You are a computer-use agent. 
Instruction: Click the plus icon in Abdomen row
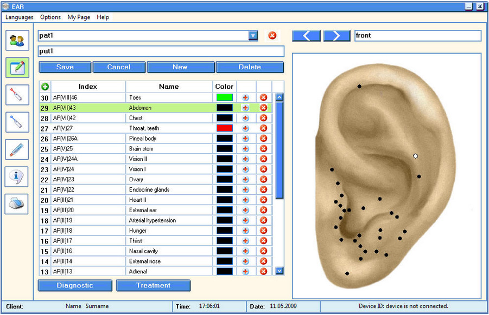[x=245, y=108]
